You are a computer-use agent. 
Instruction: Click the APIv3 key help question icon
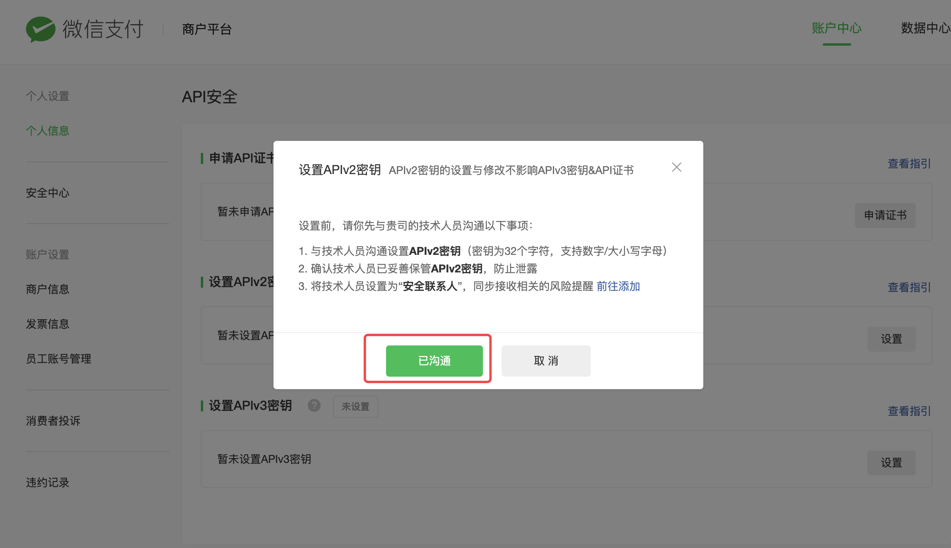[x=314, y=406]
